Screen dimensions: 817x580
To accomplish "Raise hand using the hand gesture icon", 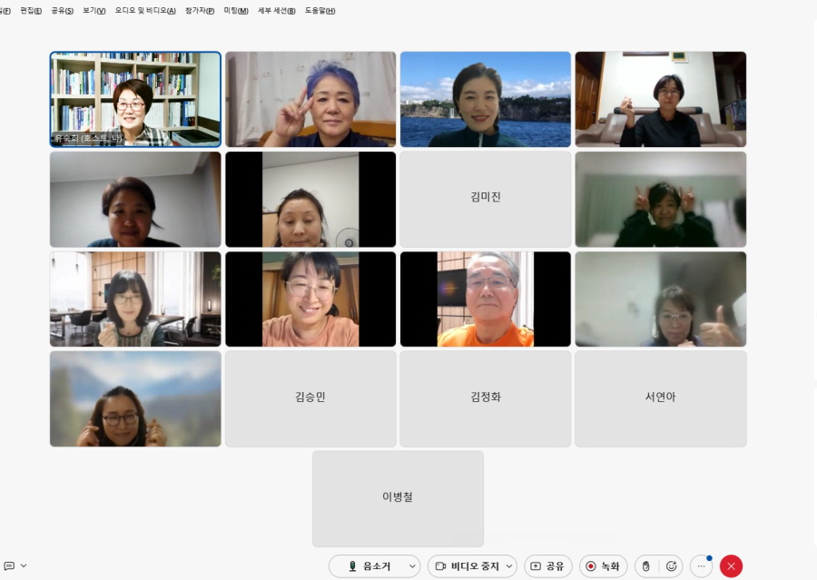I will pos(645,566).
